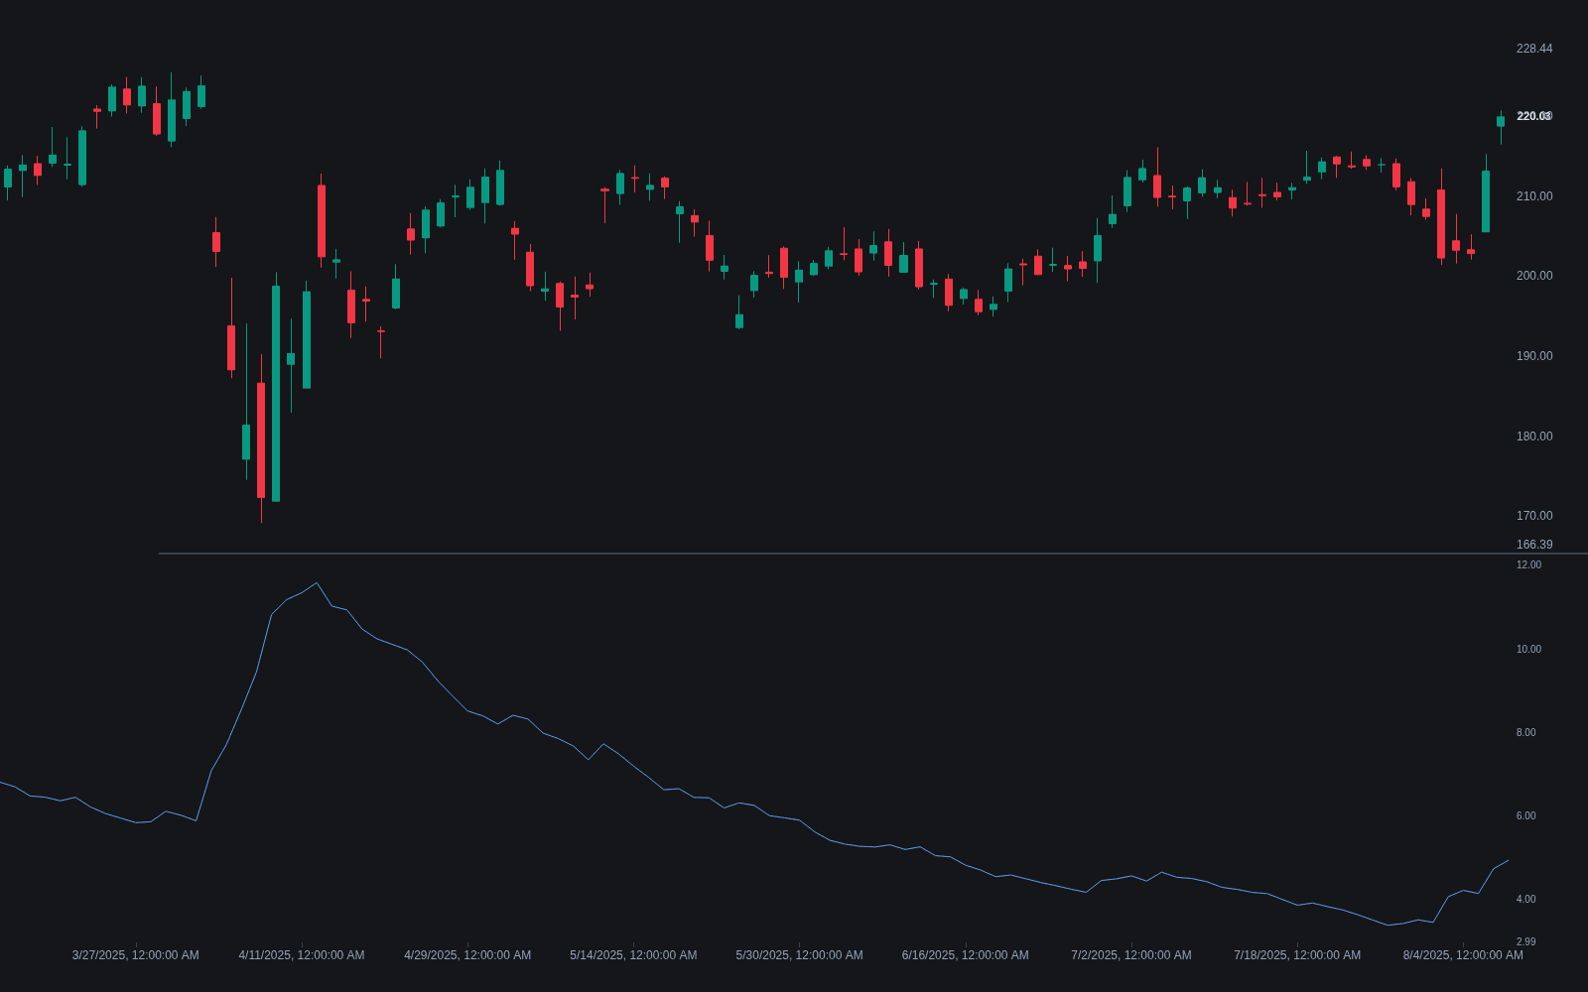
Task: Select the tallest green candle at April low
Action: coord(276,394)
